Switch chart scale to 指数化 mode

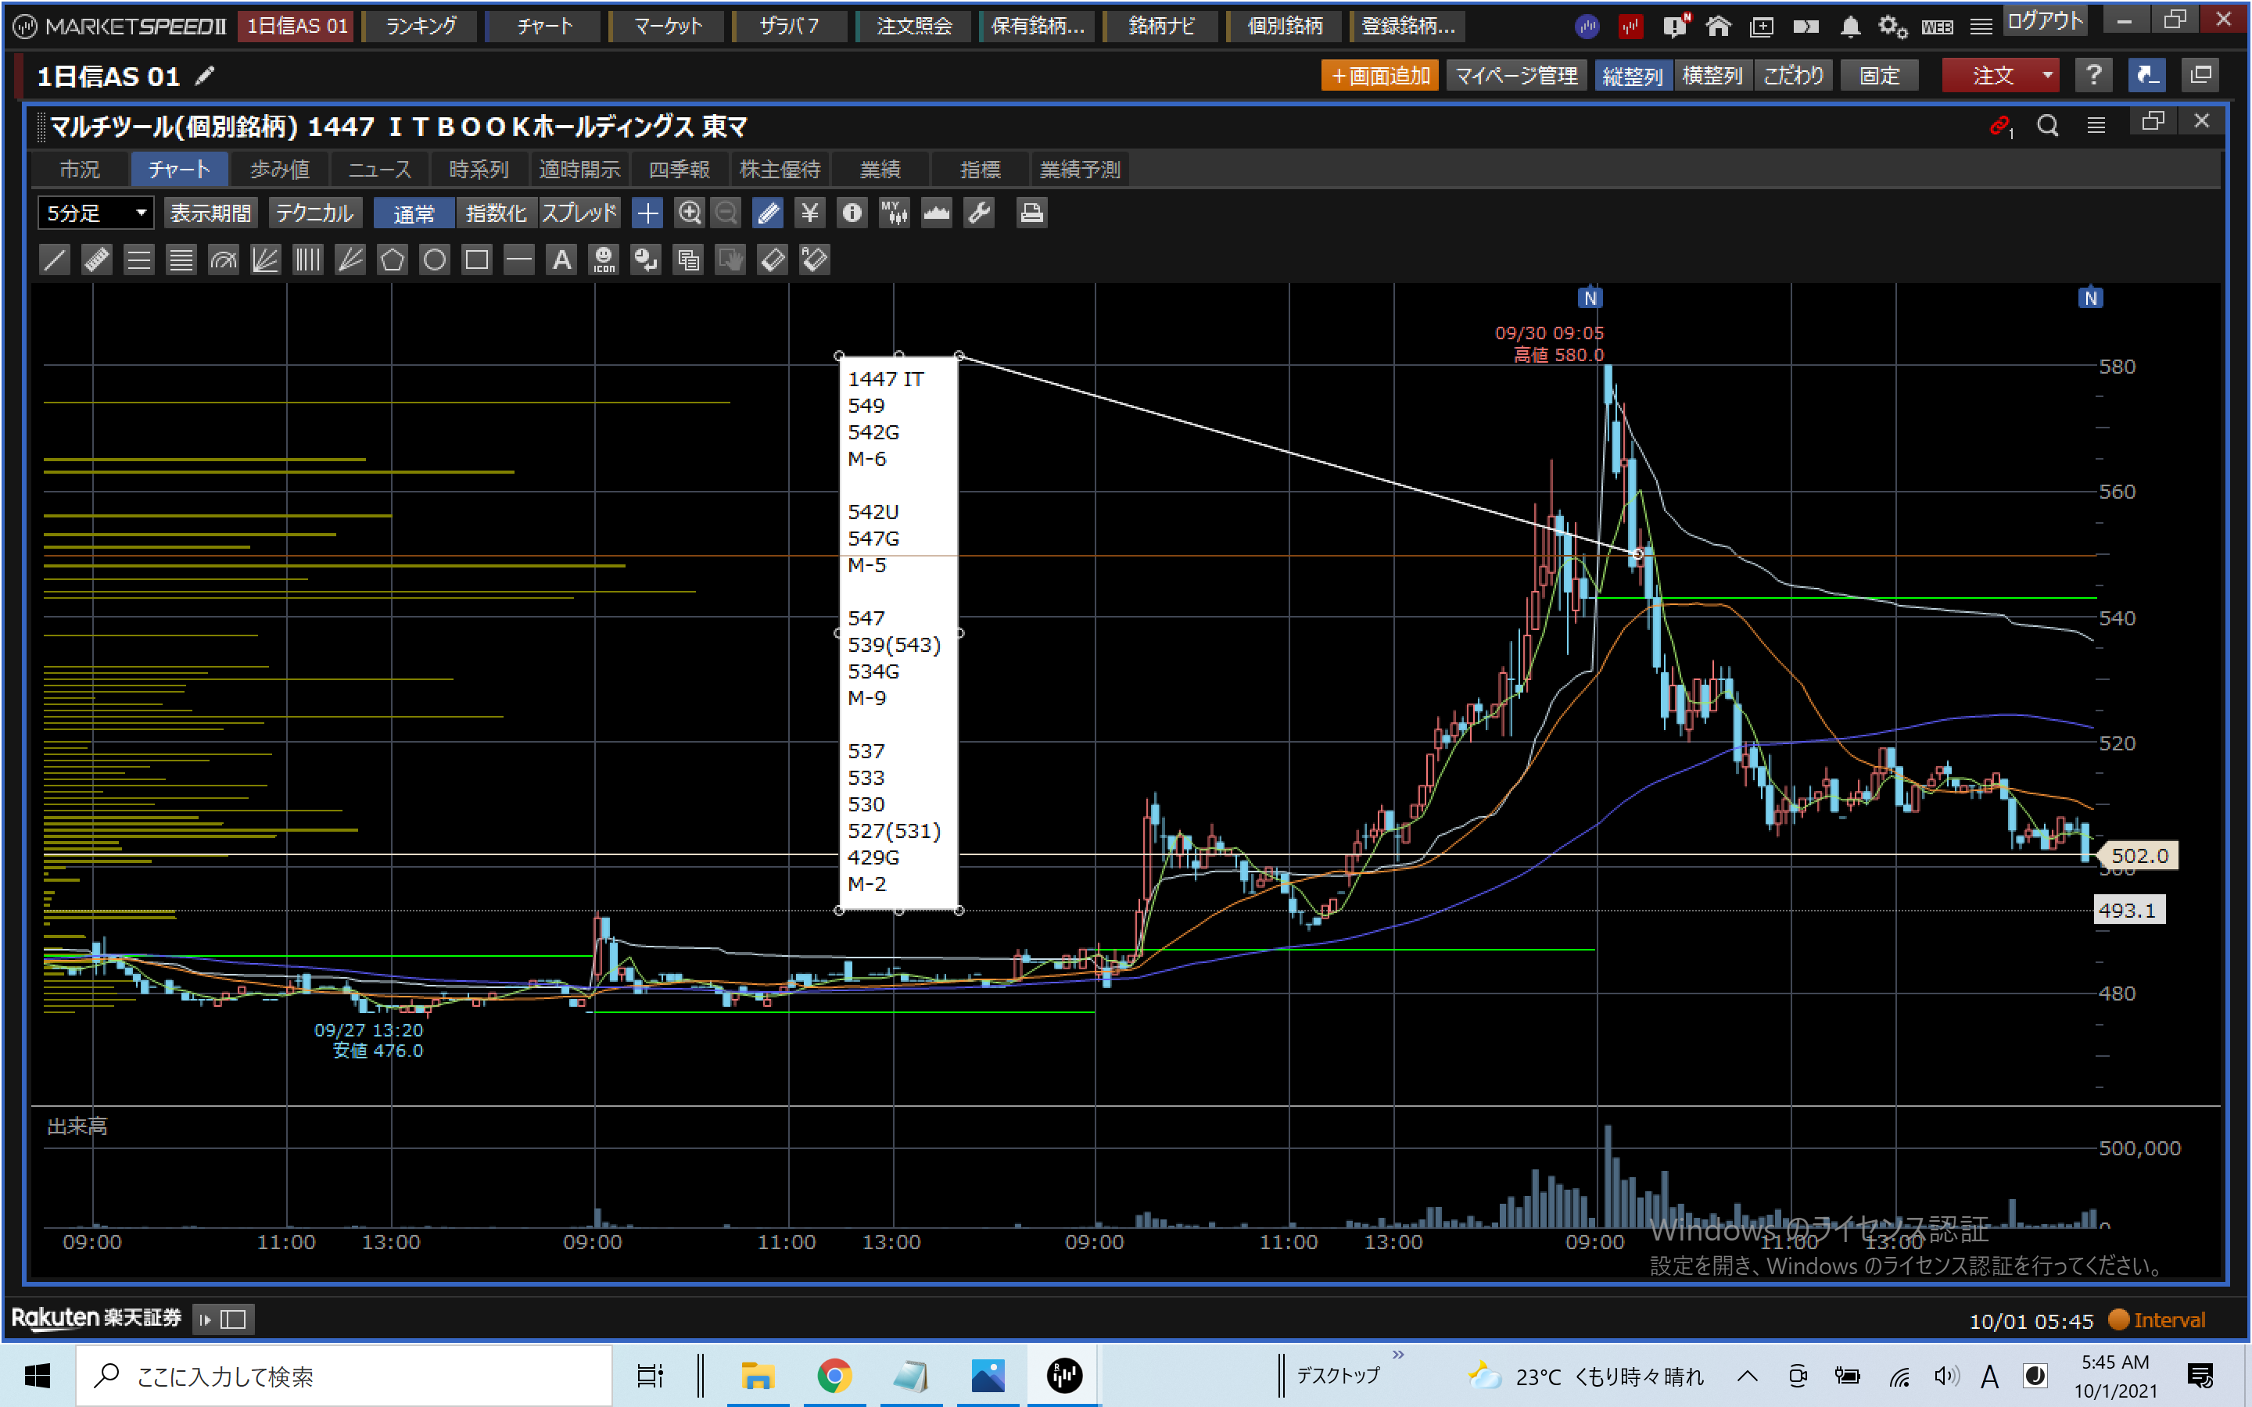tap(495, 213)
